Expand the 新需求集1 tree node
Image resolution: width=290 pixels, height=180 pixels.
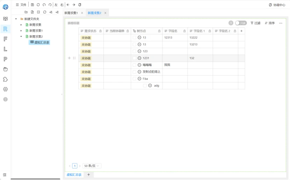pyautogui.click(x=21, y=31)
